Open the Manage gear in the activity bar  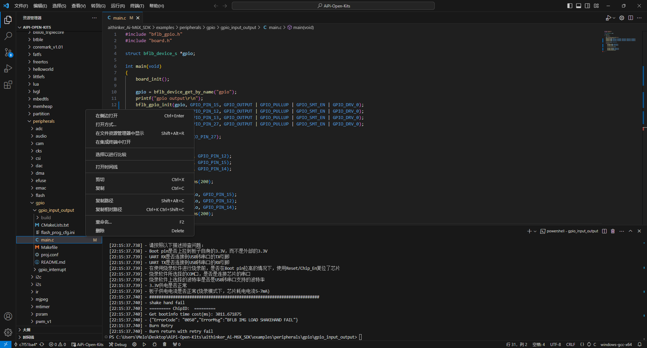(x=8, y=332)
